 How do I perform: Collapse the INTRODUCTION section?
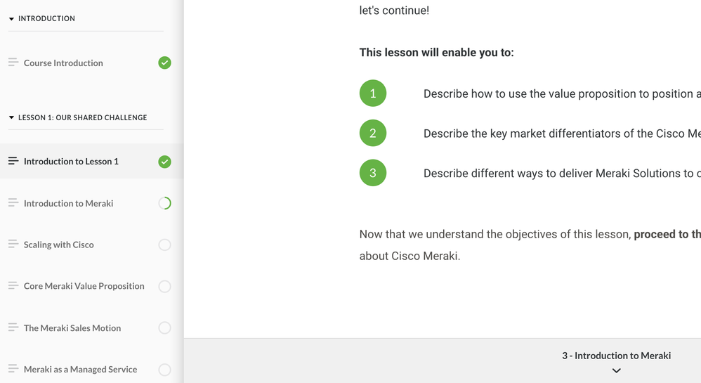[11, 19]
